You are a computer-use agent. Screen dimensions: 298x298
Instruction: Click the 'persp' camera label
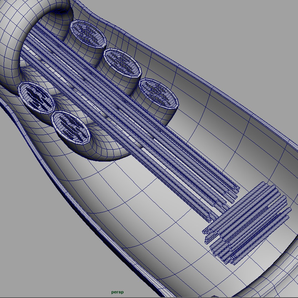(117, 292)
